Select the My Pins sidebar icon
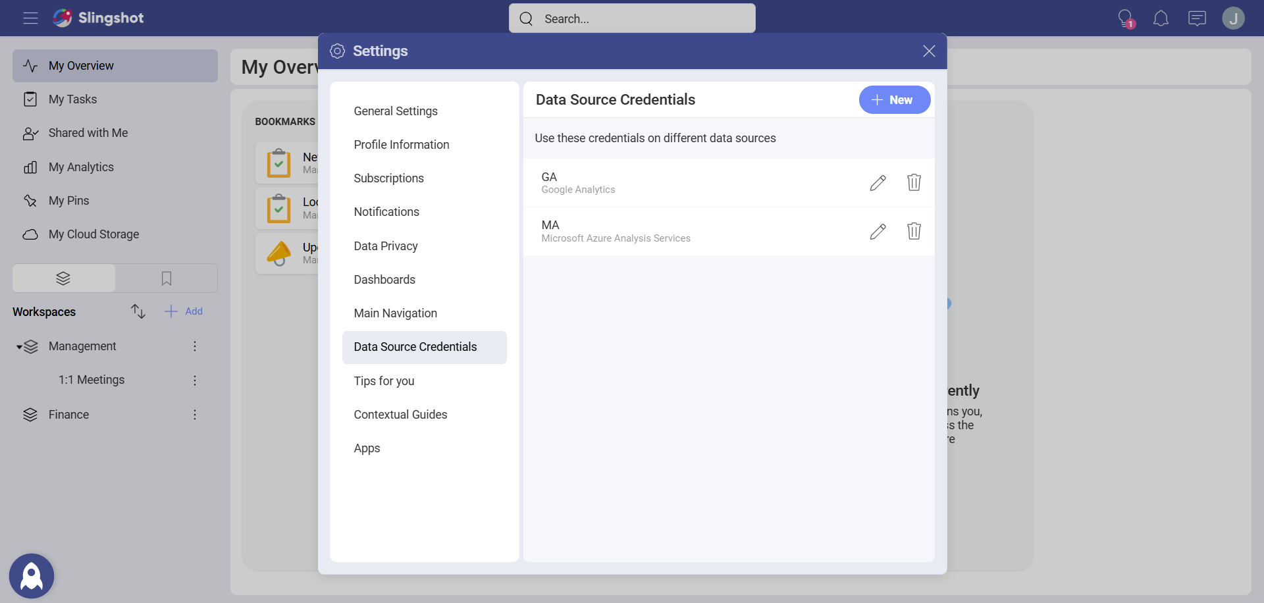 tap(30, 200)
